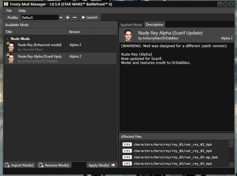The image size is (237, 176).
Task: Click the Available Mods panel heading
Action: (x=17, y=25)
